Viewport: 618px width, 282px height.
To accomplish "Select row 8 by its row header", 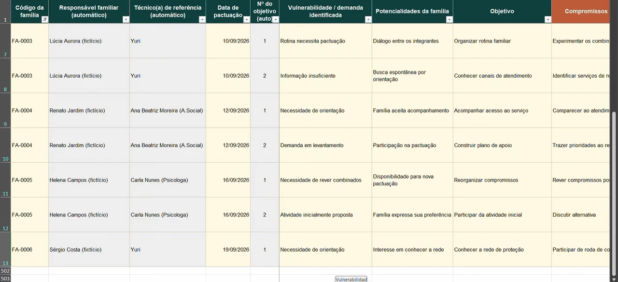I will click(5, 76).
